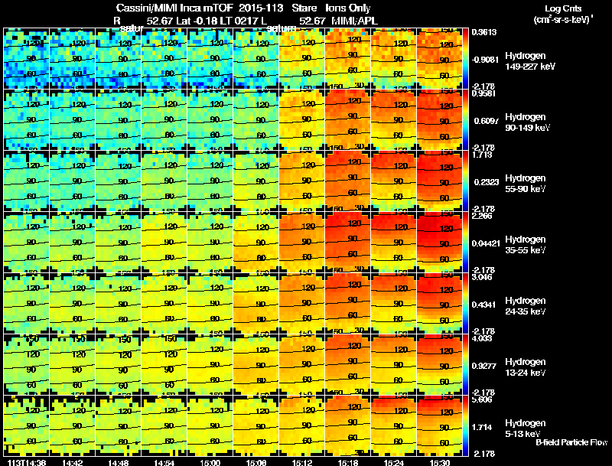Click the color bar beside Hydrogen 13-24 keV
This screenshot has width=612, height=466.
465,365
